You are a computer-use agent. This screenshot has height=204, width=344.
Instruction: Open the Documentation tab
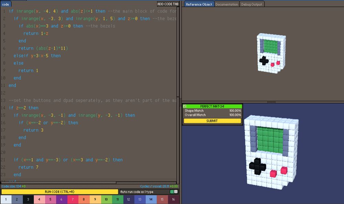pyautogui.click(x=227, y=4)
